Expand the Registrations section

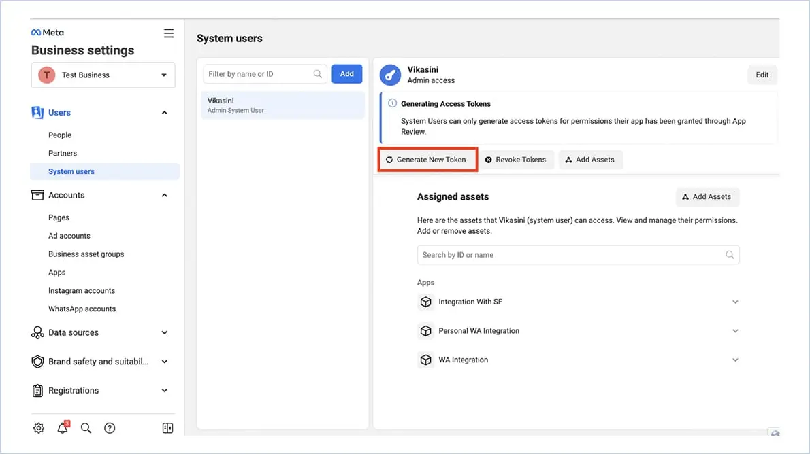[164, 391]
